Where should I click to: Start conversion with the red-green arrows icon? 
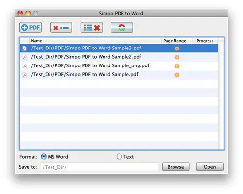click(x=122, y=28)
